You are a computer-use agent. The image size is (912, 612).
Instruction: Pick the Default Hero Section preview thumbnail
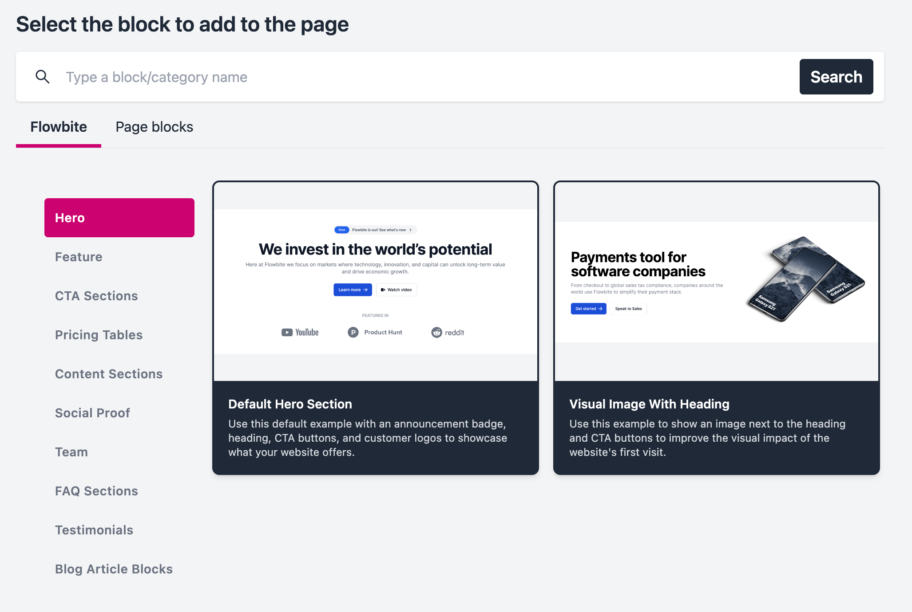click(376, 282)
